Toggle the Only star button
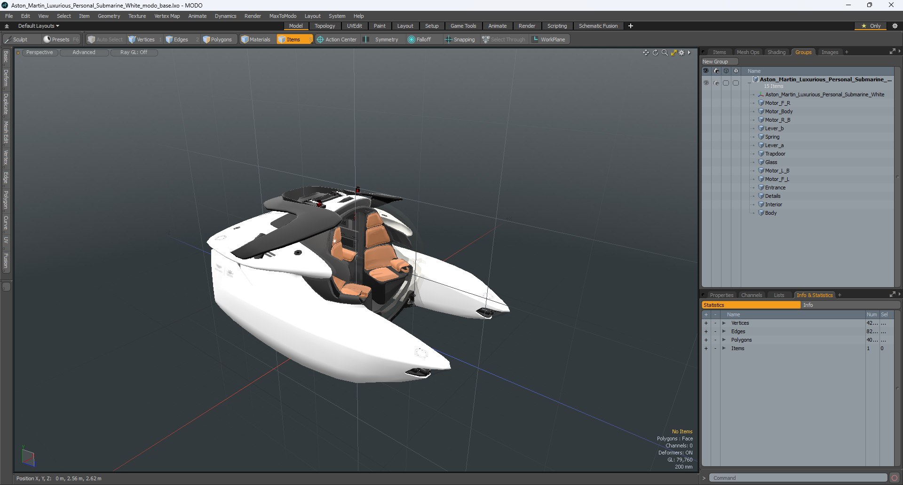903x485 pixels. pyautogui.click(x=871, y=26)
